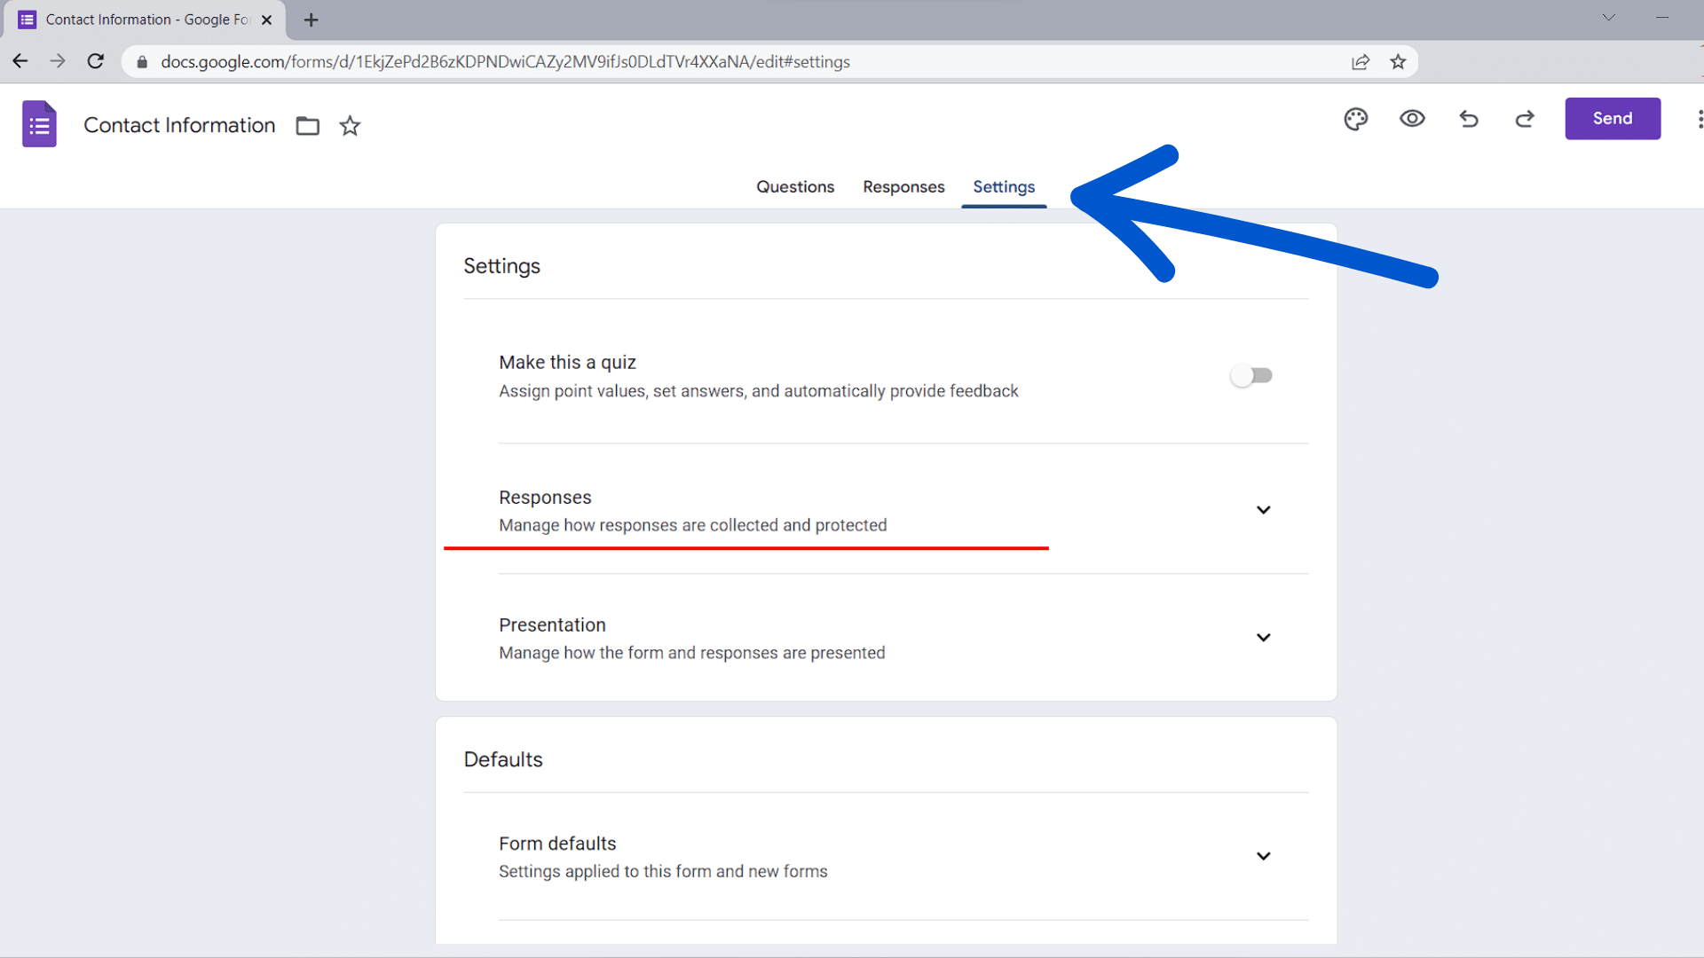
Task: Reload the current page
Action: (x=95, y=61)
